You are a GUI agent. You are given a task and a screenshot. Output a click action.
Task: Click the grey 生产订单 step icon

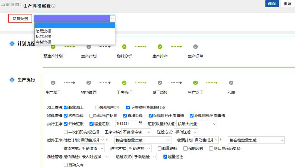coord(196,46)
